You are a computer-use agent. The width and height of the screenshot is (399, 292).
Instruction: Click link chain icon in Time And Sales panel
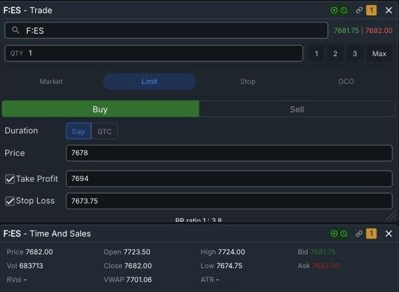pos(359,233)
